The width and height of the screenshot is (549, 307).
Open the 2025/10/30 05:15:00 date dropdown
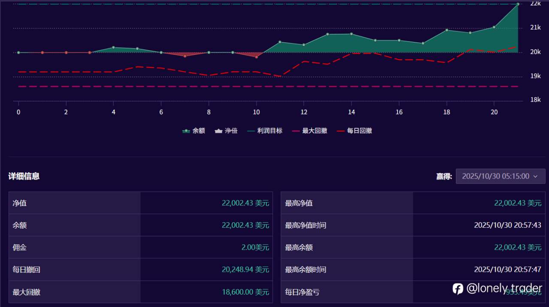501,176
